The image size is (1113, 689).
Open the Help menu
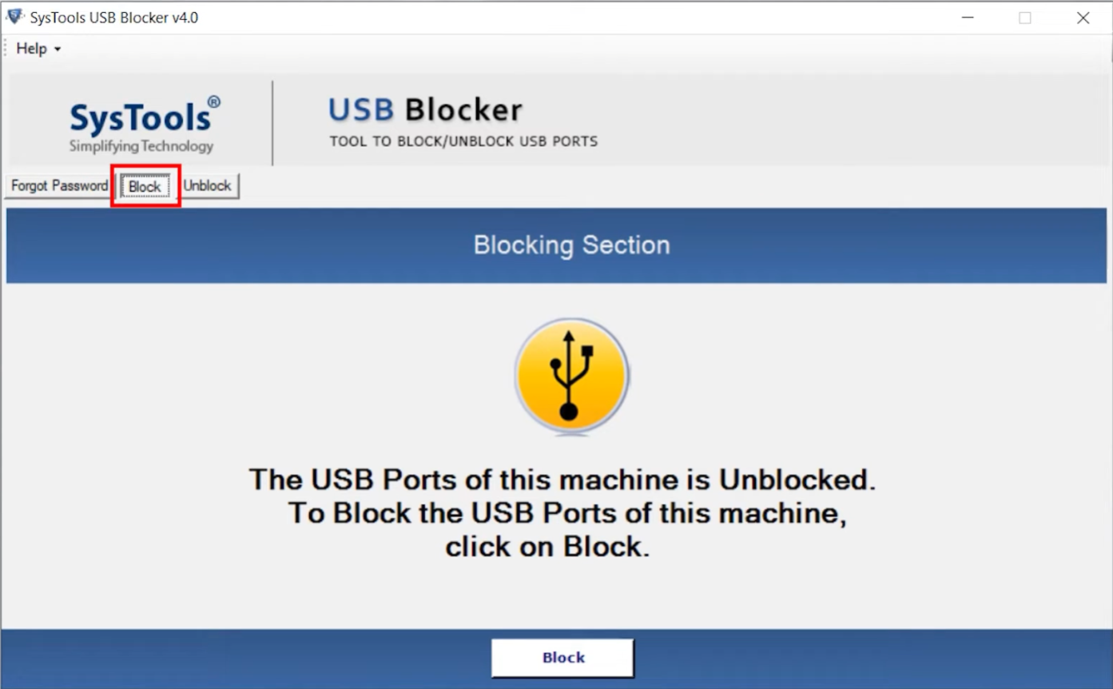pyautogui.click(x=31, y=48)
